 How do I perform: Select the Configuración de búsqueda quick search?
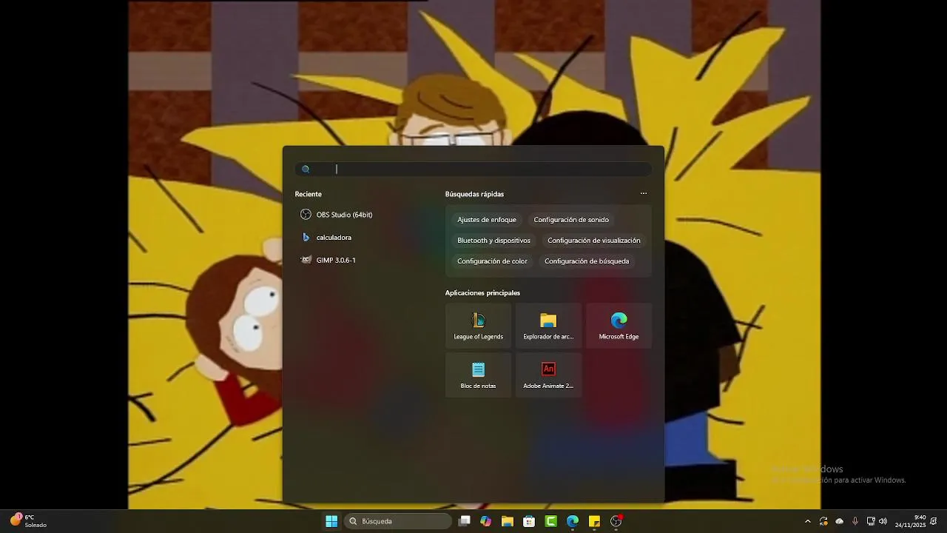[587, 261]
